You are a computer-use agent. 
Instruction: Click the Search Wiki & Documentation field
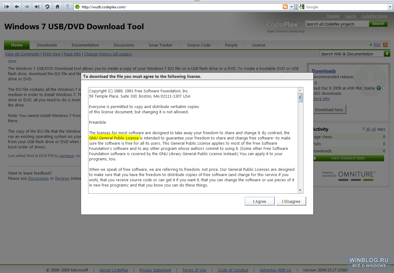pyautogui.click(x=352, y=54)
